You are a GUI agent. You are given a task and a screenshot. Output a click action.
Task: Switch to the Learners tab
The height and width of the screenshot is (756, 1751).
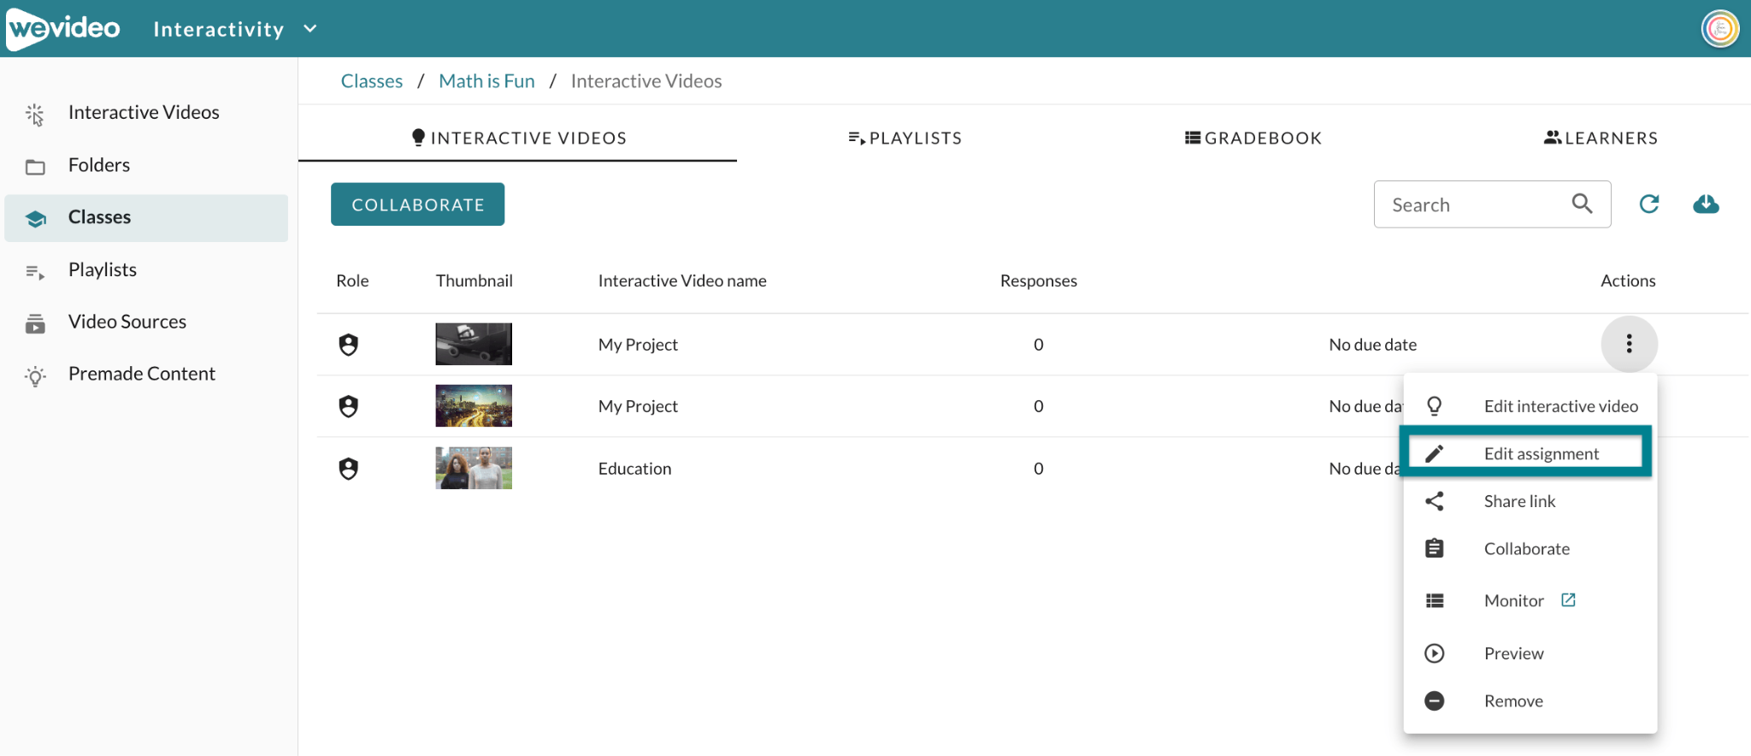1601,138
